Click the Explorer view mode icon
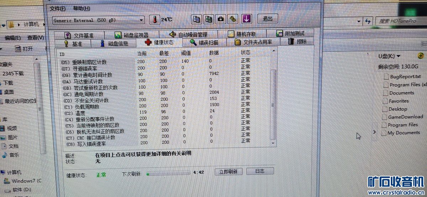This screenshot has height=197, width=427. click(x=423, y=44)
